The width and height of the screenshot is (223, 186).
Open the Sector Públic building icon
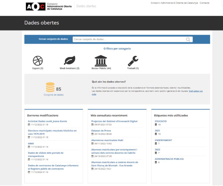pos(101,61)
